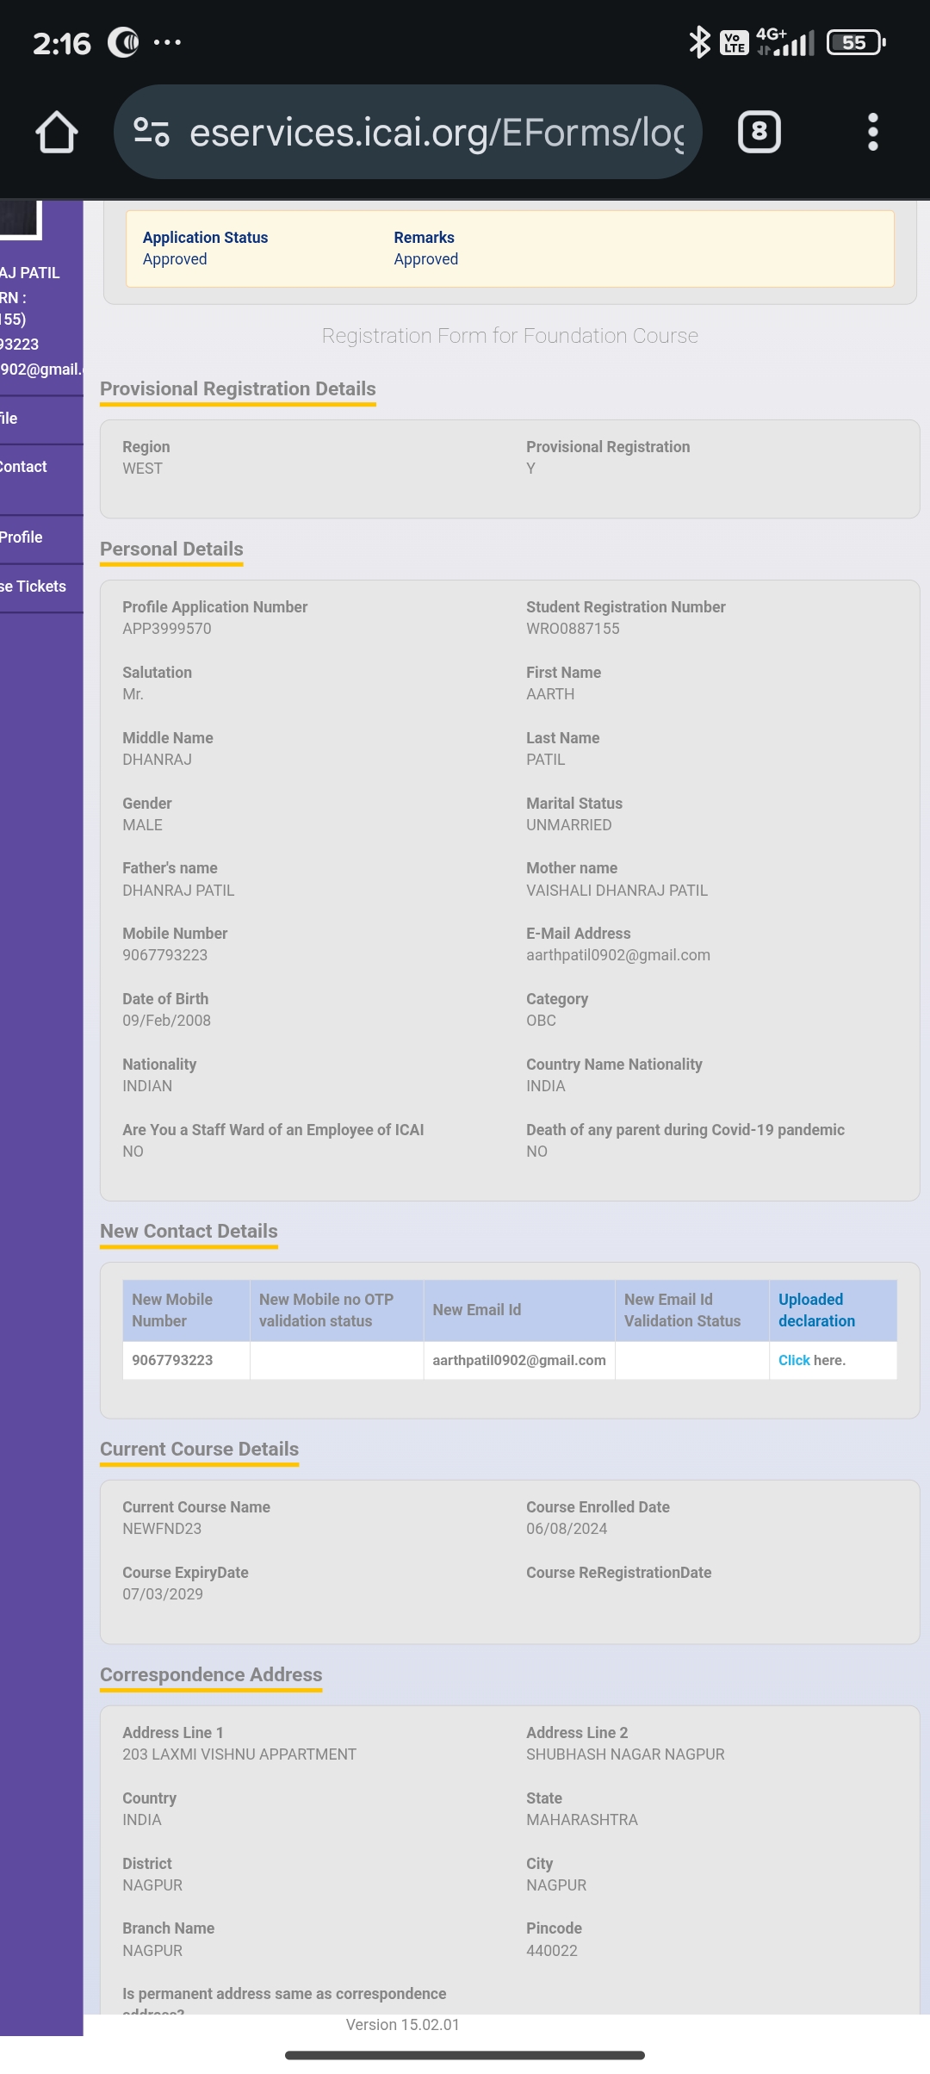Tap the VoLTE status icon
This screenshot has height=2074, width=930.
point(734,42)
